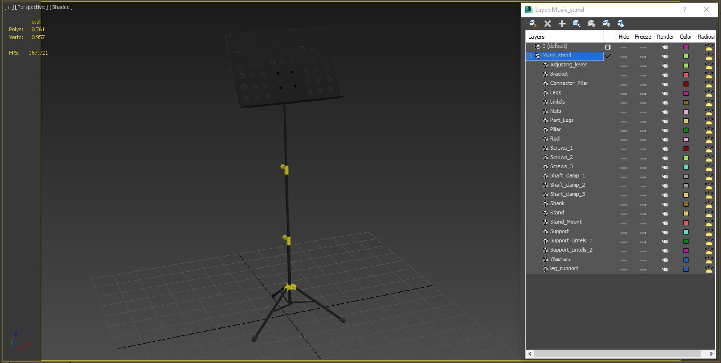Click the Render column header
This screenshot has height=363, width=721.
665,37
